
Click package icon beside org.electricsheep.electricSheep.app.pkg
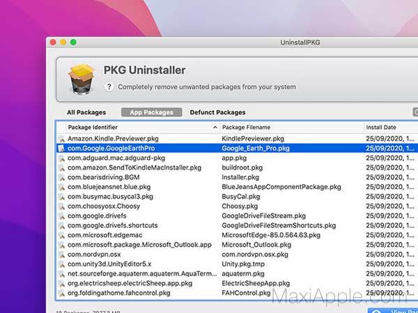(61, 284)
